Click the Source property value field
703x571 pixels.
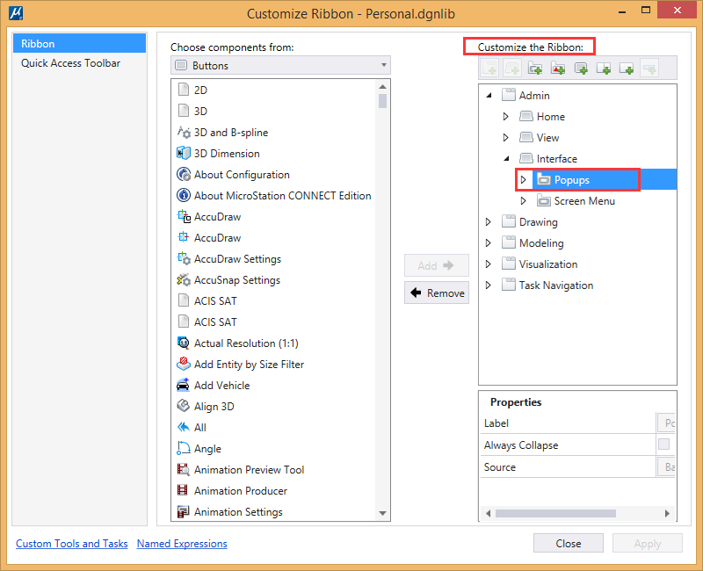click(x=666, y=466)
